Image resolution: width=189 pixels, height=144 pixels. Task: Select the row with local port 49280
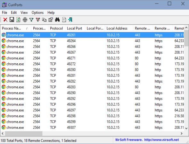[x=92, y=69]
